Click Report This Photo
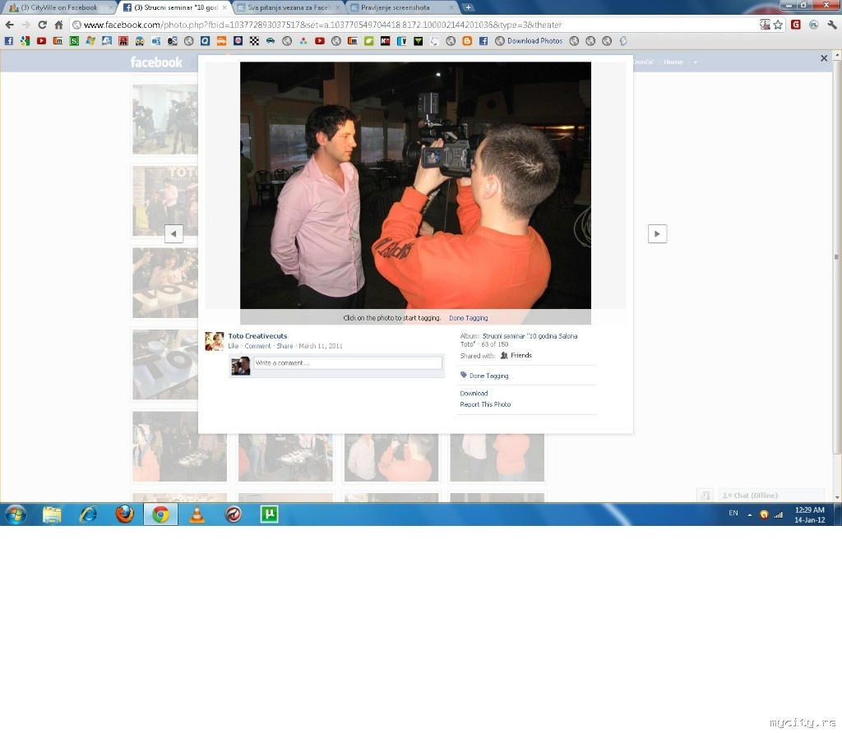The width and height of the screenshot is (842, 733). point(485,404)
